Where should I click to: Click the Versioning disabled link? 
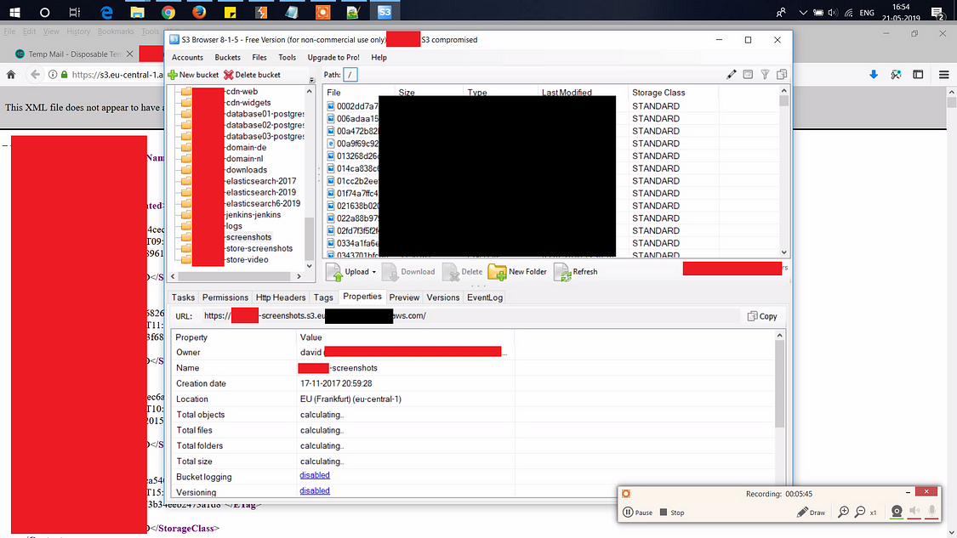[315, 490]
